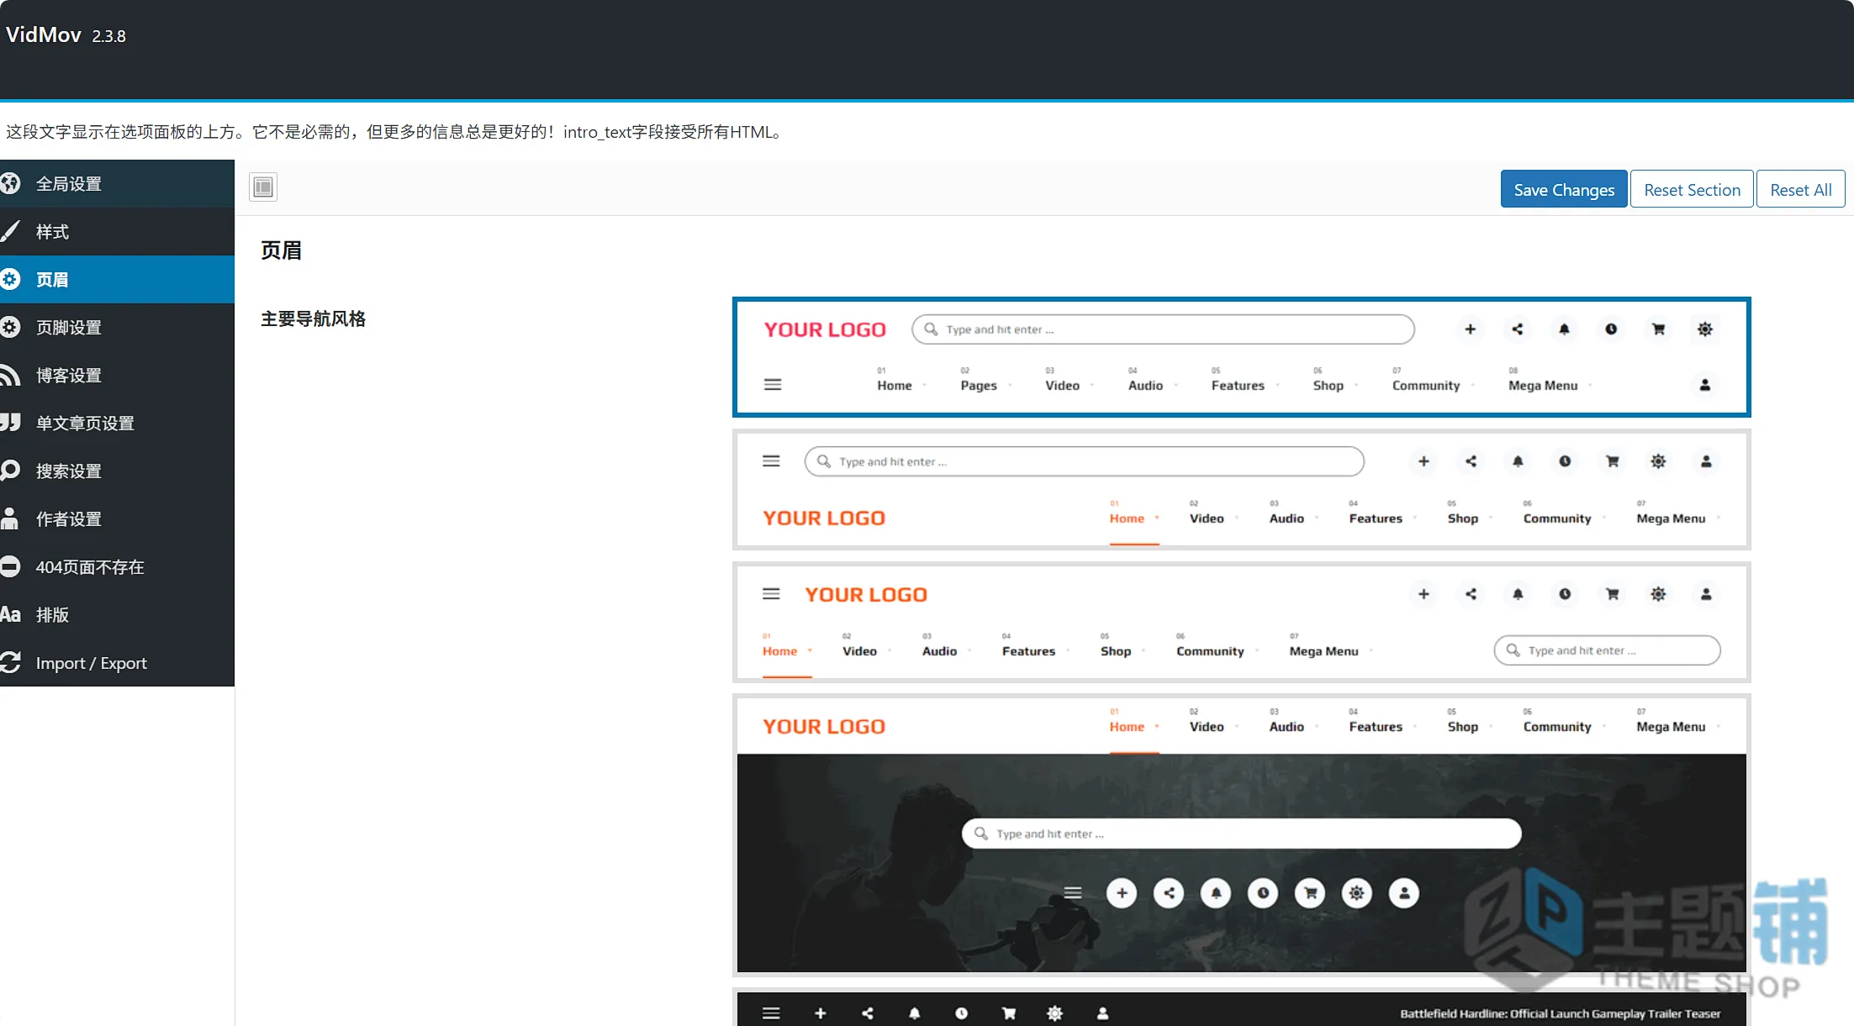This screenshot has width=1854, height=1026.
Task: Select the 页眉 menu section
Action: [117, 279]
